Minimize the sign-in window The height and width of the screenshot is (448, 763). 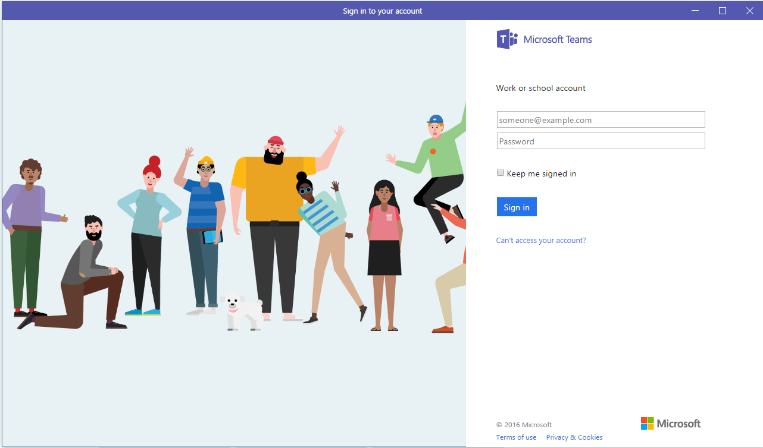[695, 11]
